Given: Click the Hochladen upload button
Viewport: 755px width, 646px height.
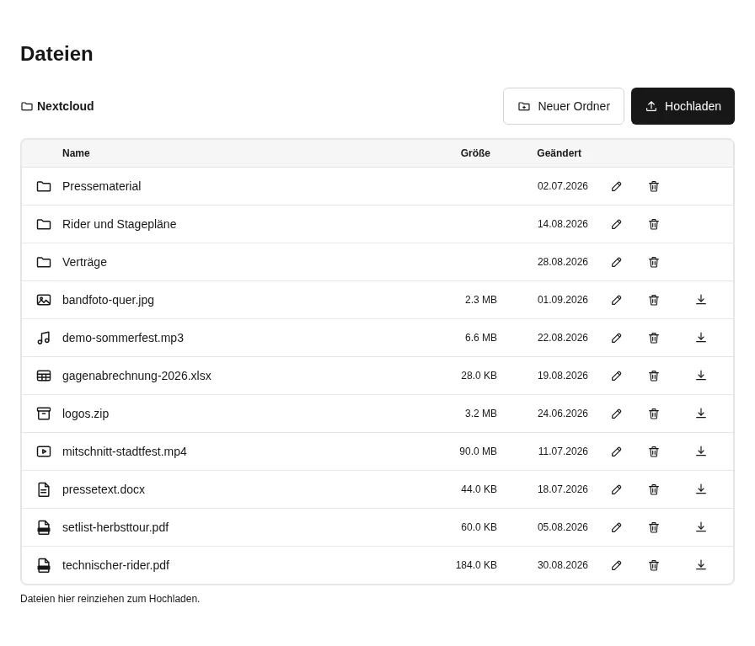Looking at the screenshot, I should [683, 106].
